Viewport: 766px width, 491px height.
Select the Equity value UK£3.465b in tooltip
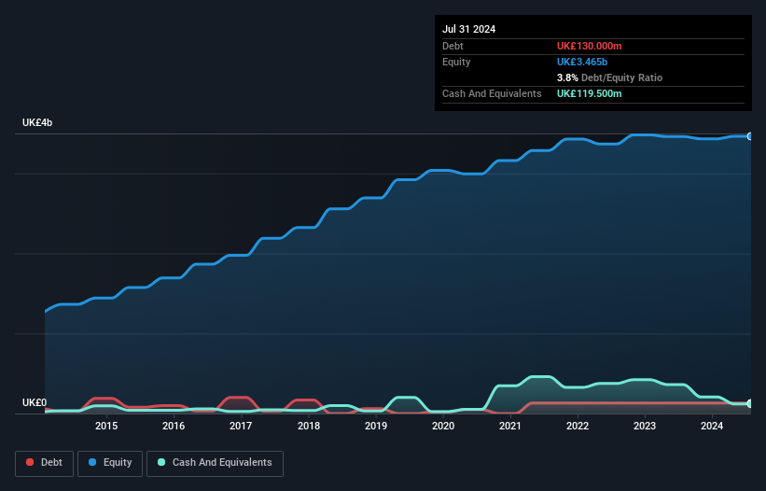pyautogui.click(x=584, y=62)
